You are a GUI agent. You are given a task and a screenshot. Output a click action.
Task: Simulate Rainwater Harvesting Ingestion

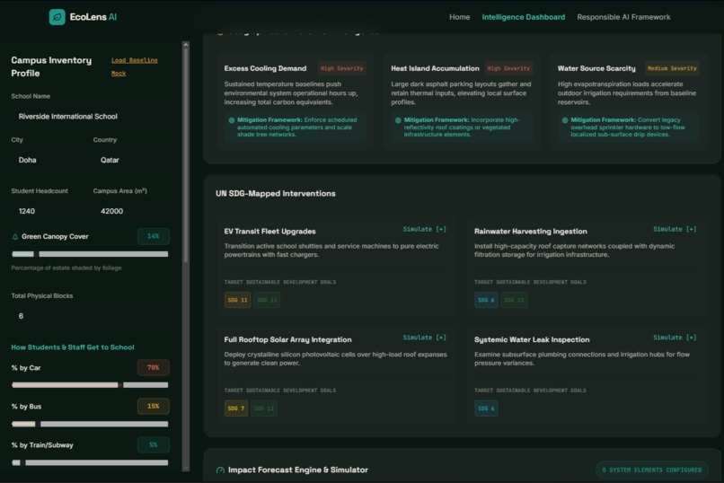click(x=675, y=229)
